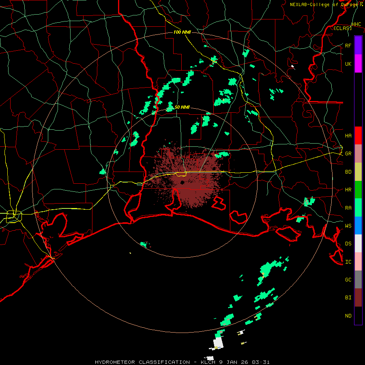Click the DS white legend swatch
This screenshot has width=365, height=365.
pyautogui.click(x=358, y=243)
